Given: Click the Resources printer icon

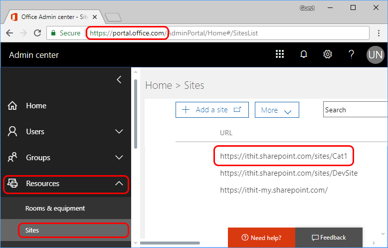Looking at the screenshot, I should pos(12,184).
